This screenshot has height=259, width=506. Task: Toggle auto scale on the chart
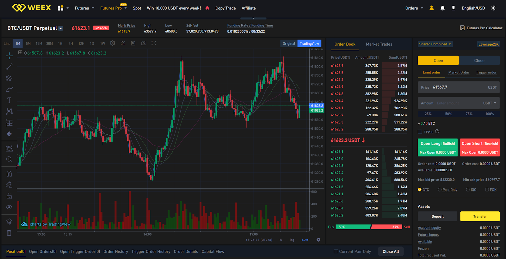tap(305, 240)
